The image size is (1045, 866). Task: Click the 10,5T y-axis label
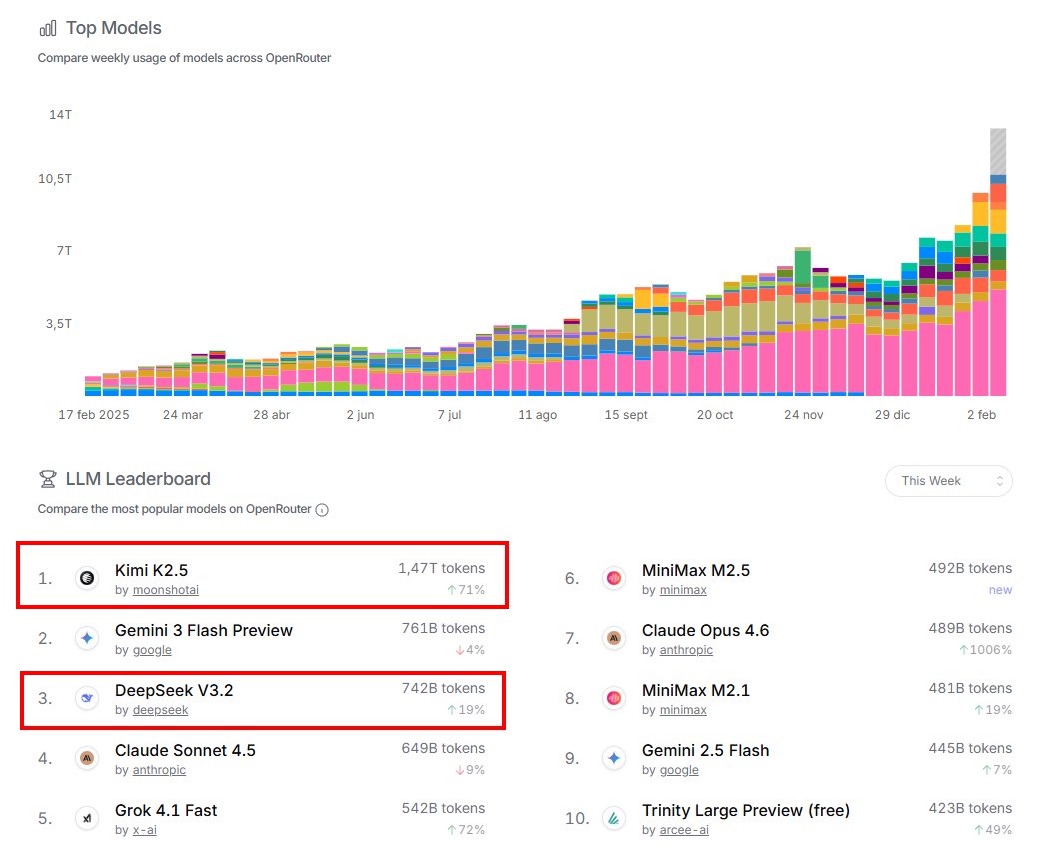[x=55, y=179]
